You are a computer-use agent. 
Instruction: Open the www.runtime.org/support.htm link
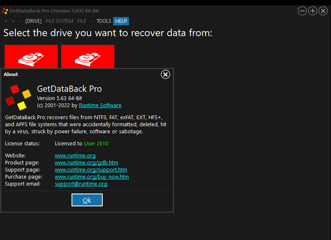pyautogui.click(x=91, y=170)
